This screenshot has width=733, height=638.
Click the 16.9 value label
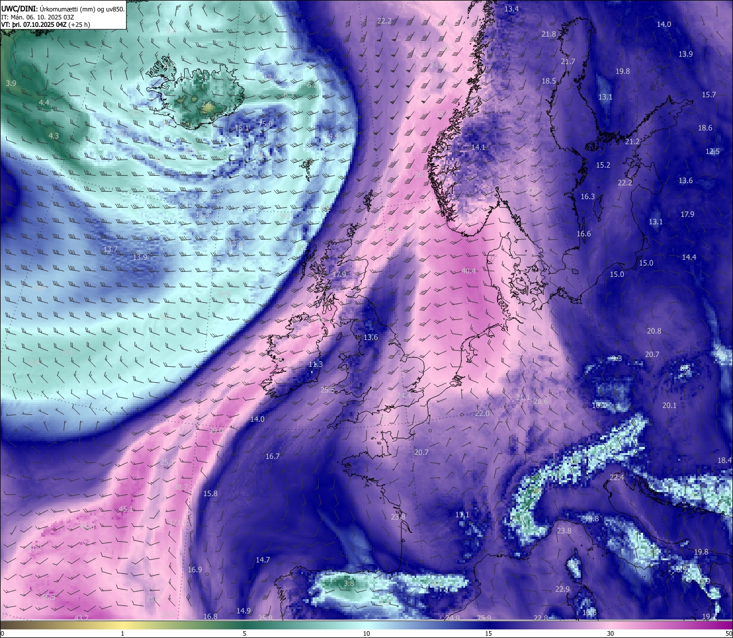[195, 569]
